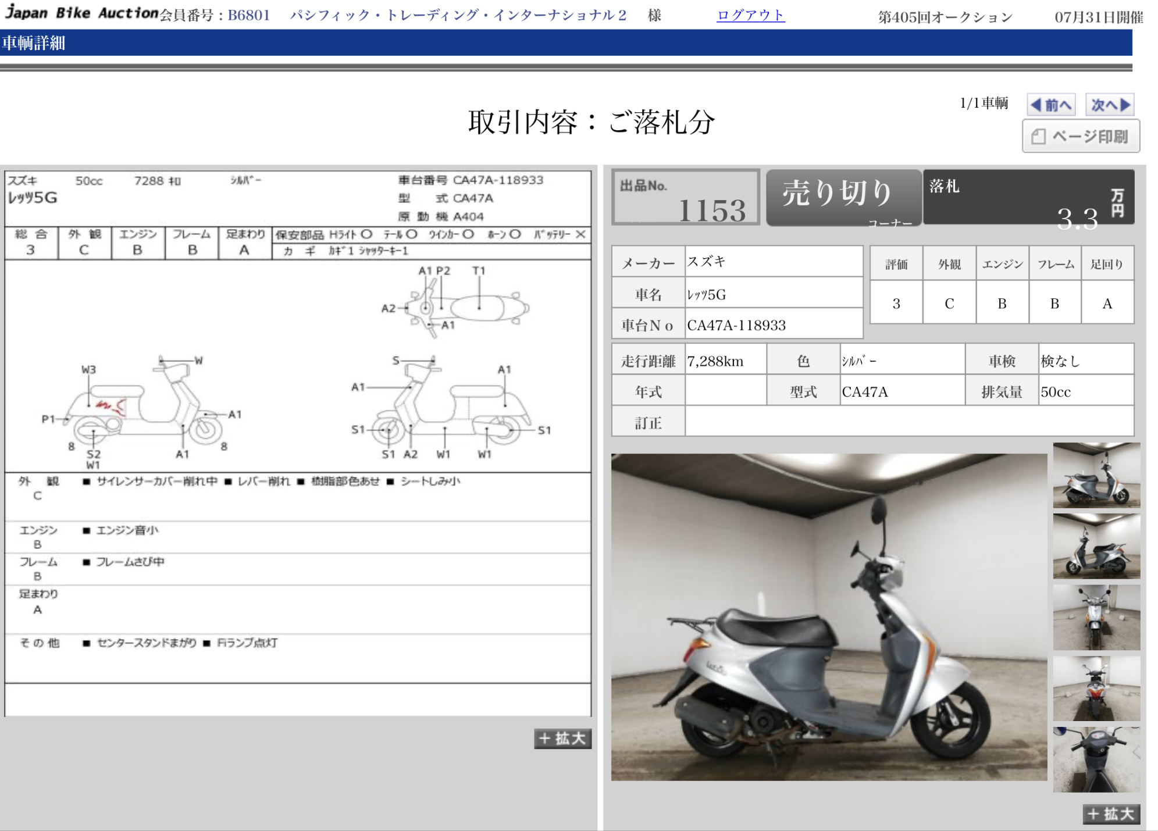Open fourth thumbnail showing scooter rear view
Image resolution: width=1158 pixels, height=831 pixels.
click(x=1096, y=689)
